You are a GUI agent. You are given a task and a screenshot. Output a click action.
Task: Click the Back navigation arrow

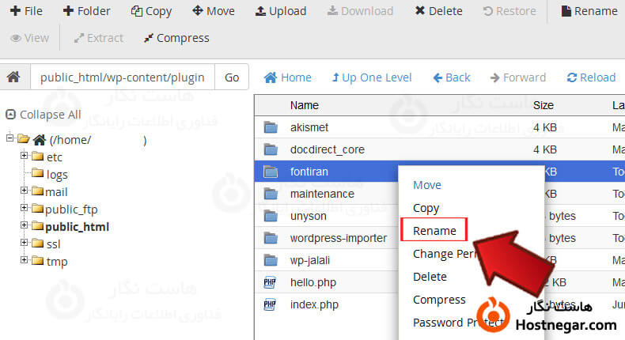pos(452,77)
